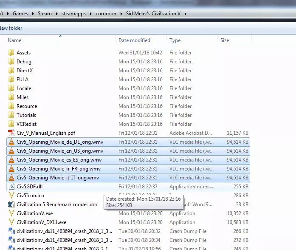Select the file name CivilizationV.exe
The image size is (296, 250).
coord(35,213)
